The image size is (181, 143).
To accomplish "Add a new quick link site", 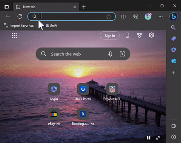I will click(112, 118).
